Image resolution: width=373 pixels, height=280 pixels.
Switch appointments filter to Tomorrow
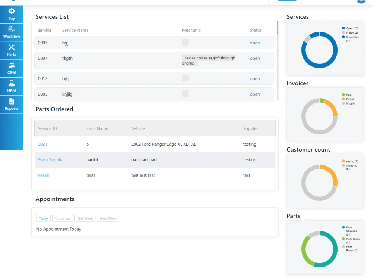pyautogui.click(x=62, y=218)
